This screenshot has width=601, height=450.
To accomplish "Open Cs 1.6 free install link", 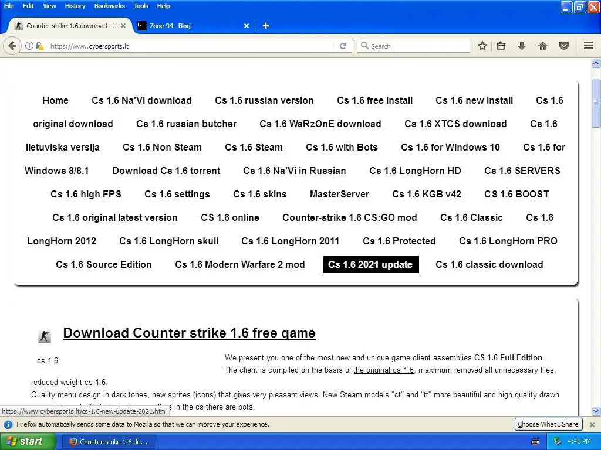I will click(374, 100).
